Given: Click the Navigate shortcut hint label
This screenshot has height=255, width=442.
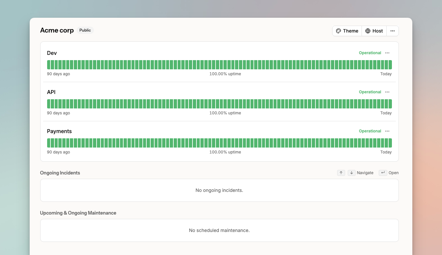Looking at the screenshot, I should click(x=365, y=173).
